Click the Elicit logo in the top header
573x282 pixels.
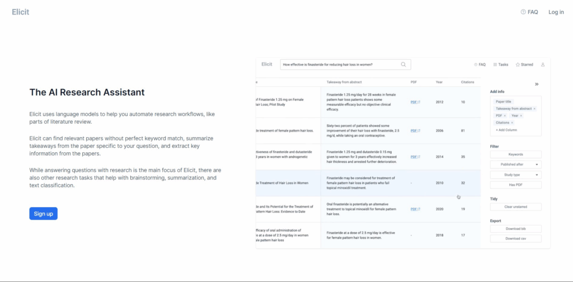(x=21, y=12)
